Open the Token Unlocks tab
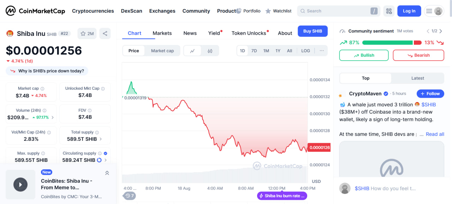Viewport: 452px width, 204px height. [249, 33]
